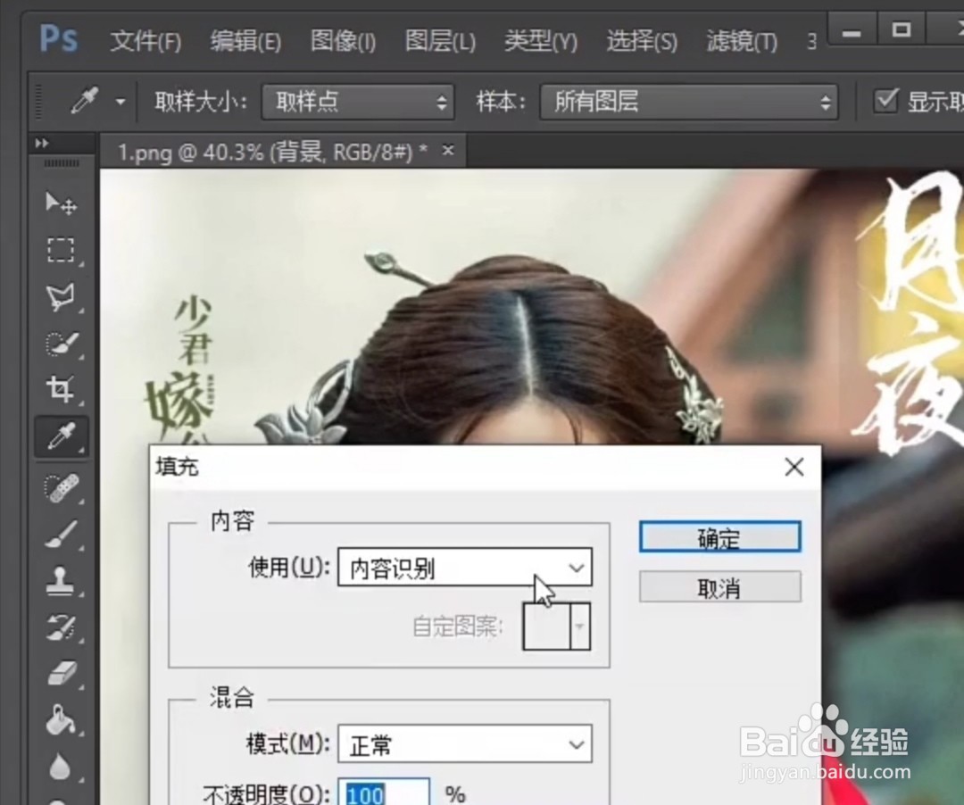
Task: Open the 选择(S) menu
Action: [x=642, y=41]
